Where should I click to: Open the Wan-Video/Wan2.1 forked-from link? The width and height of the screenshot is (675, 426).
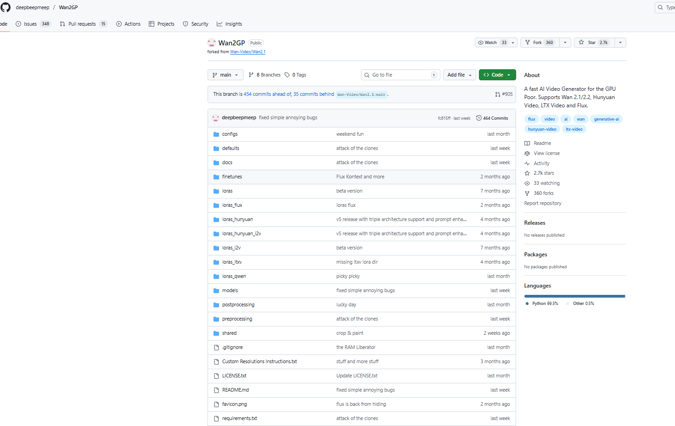click(247, 52)
